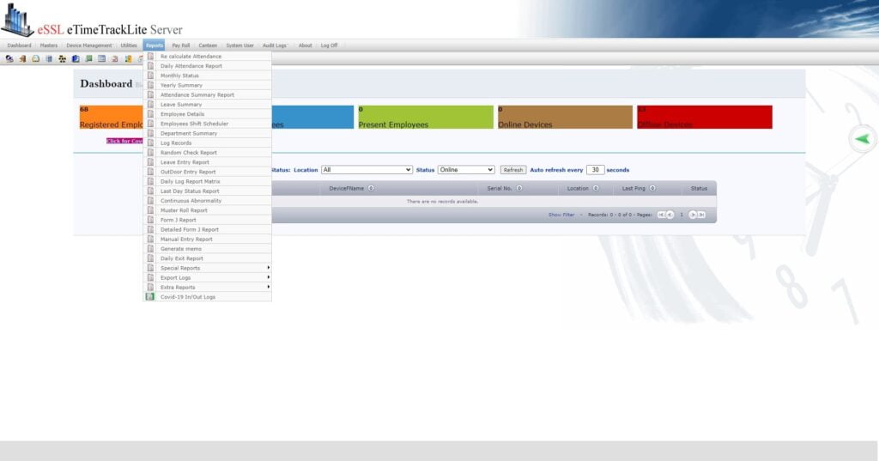Open the Pay Roll menu
Image resolution: width=879 pixels, height=461 pixels.
pyautogui.click(x=180, y=45)
